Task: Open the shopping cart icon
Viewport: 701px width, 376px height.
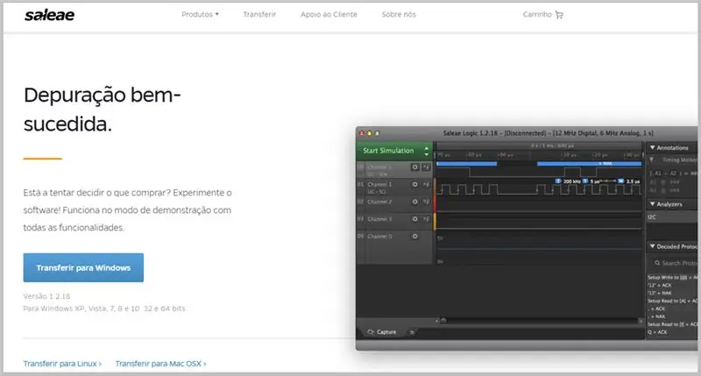Action: tap(559, 15)
